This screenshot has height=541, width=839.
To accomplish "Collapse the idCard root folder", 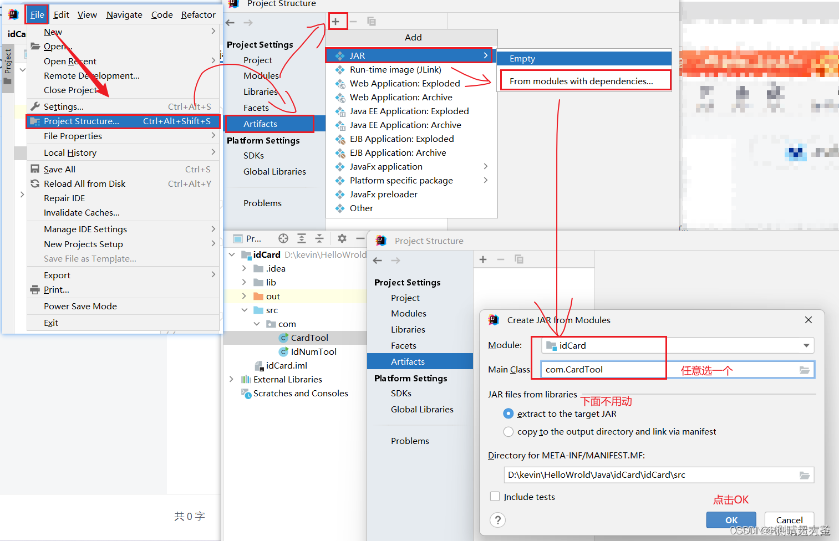I will pos(232,254).
